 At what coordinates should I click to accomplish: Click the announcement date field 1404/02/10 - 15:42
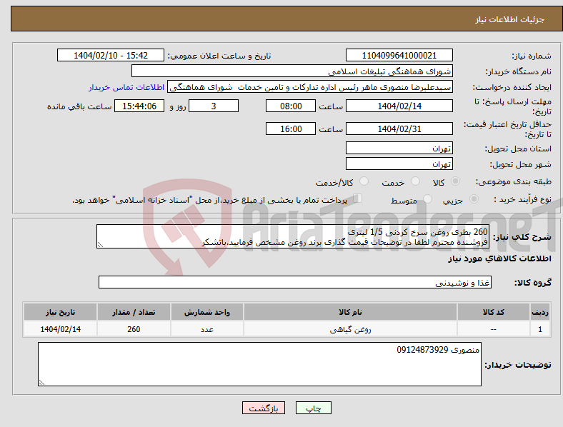coord(111,55)
